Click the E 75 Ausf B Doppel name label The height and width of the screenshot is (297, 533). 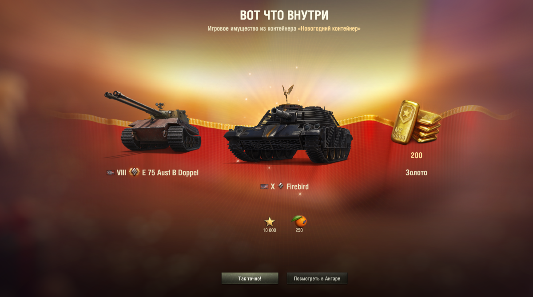[x=170, y=173]
